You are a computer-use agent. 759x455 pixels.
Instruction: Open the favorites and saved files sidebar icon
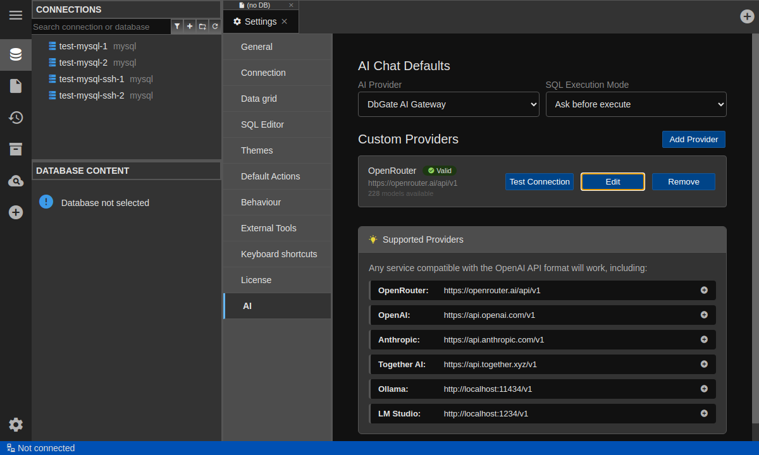(16, 86)
